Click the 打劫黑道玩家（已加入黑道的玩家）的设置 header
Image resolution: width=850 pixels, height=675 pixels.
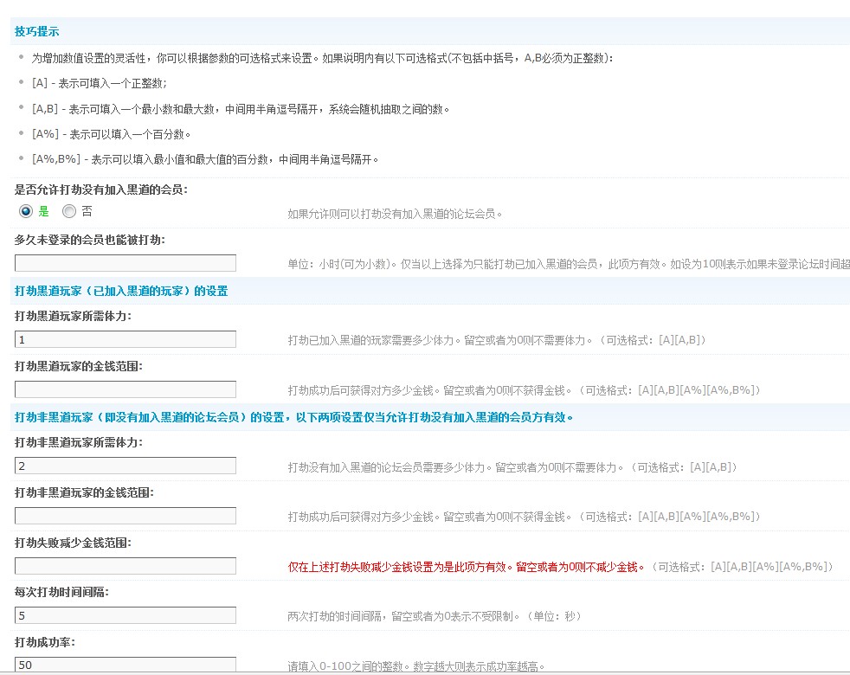coord(121,291)
